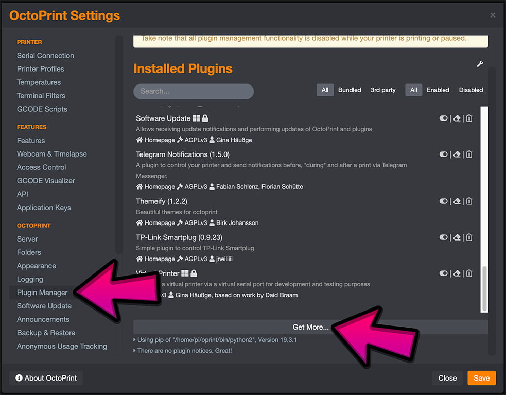This screenshot has height=395, width=506.
Task: Open Terminal Filters settings
Action: tap(41, 96)
